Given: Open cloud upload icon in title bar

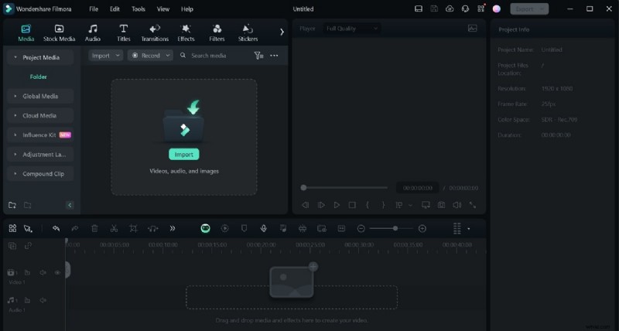Looking at the screenshot, I should (450, 9).
